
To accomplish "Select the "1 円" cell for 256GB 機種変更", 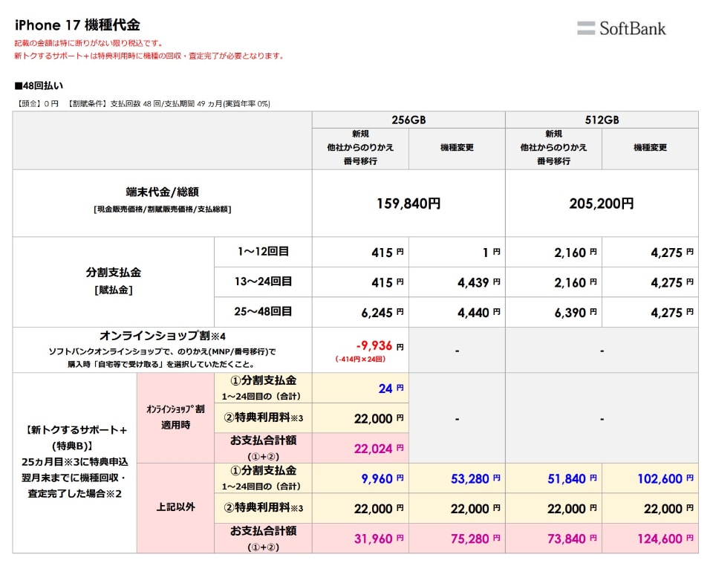I will (491, 253).
